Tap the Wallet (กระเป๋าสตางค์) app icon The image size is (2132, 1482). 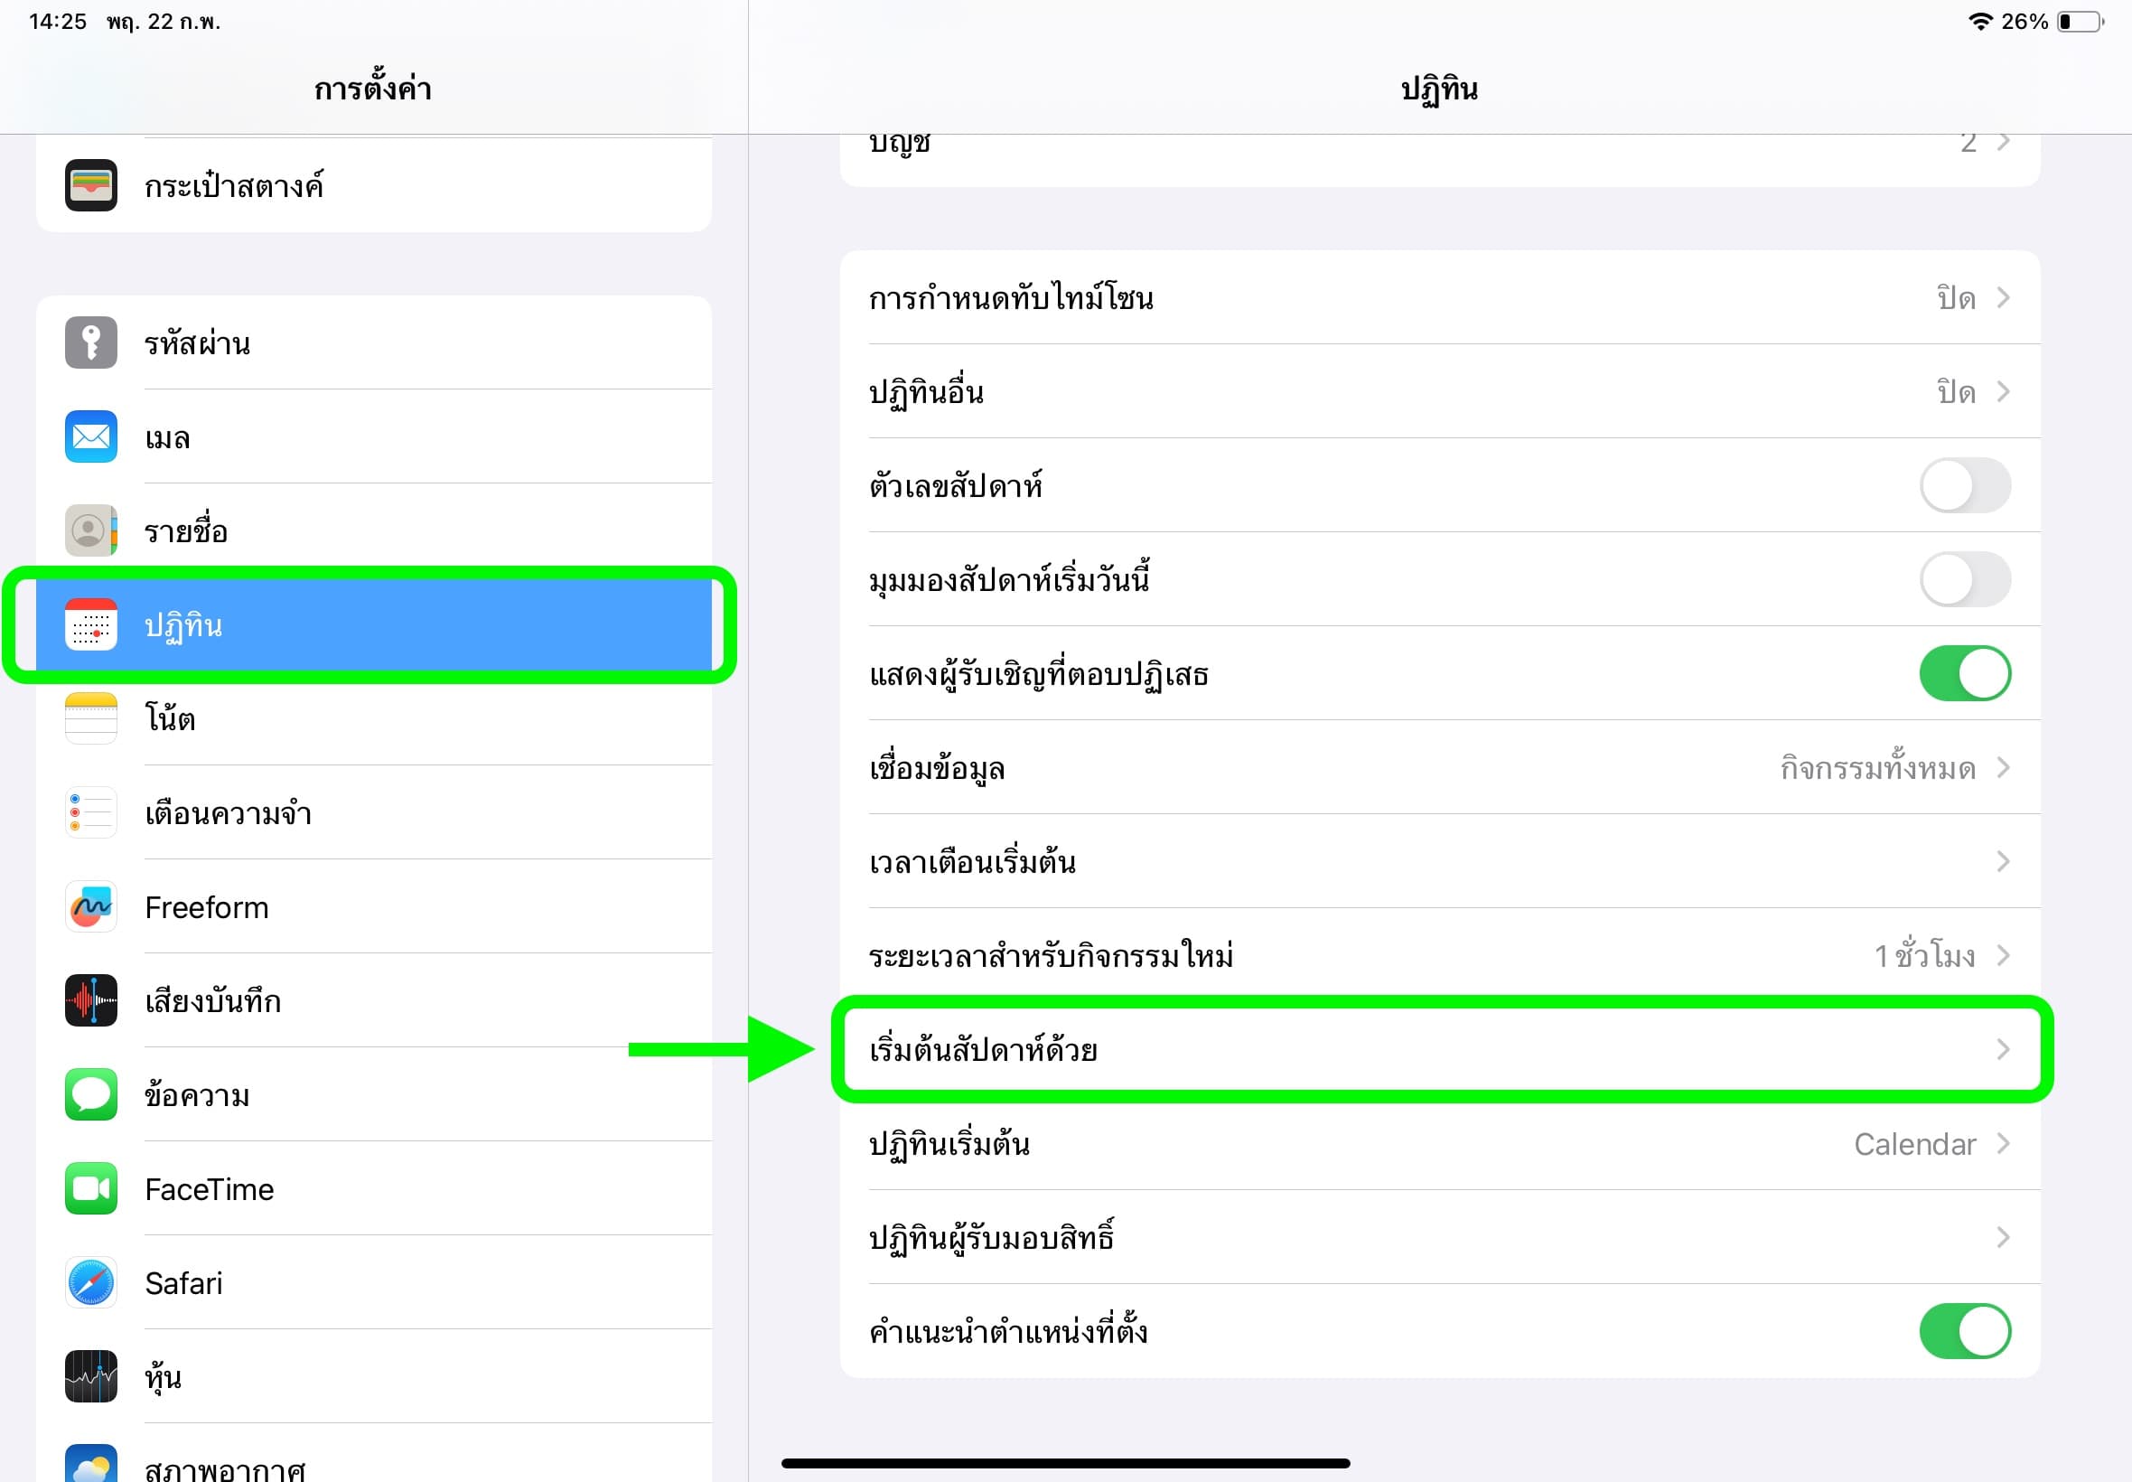91,184
